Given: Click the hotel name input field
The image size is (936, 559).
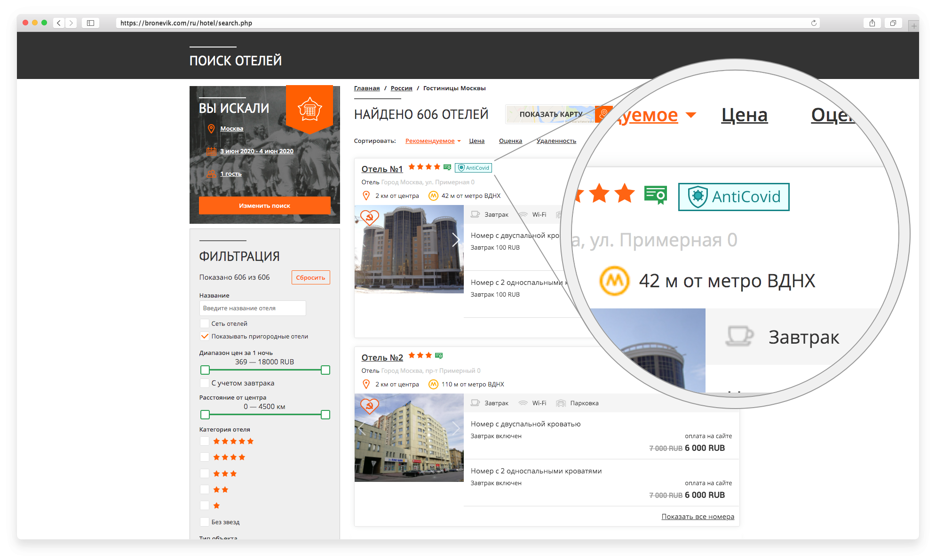Looking at the screenshot, I should [x=253, y=308].
